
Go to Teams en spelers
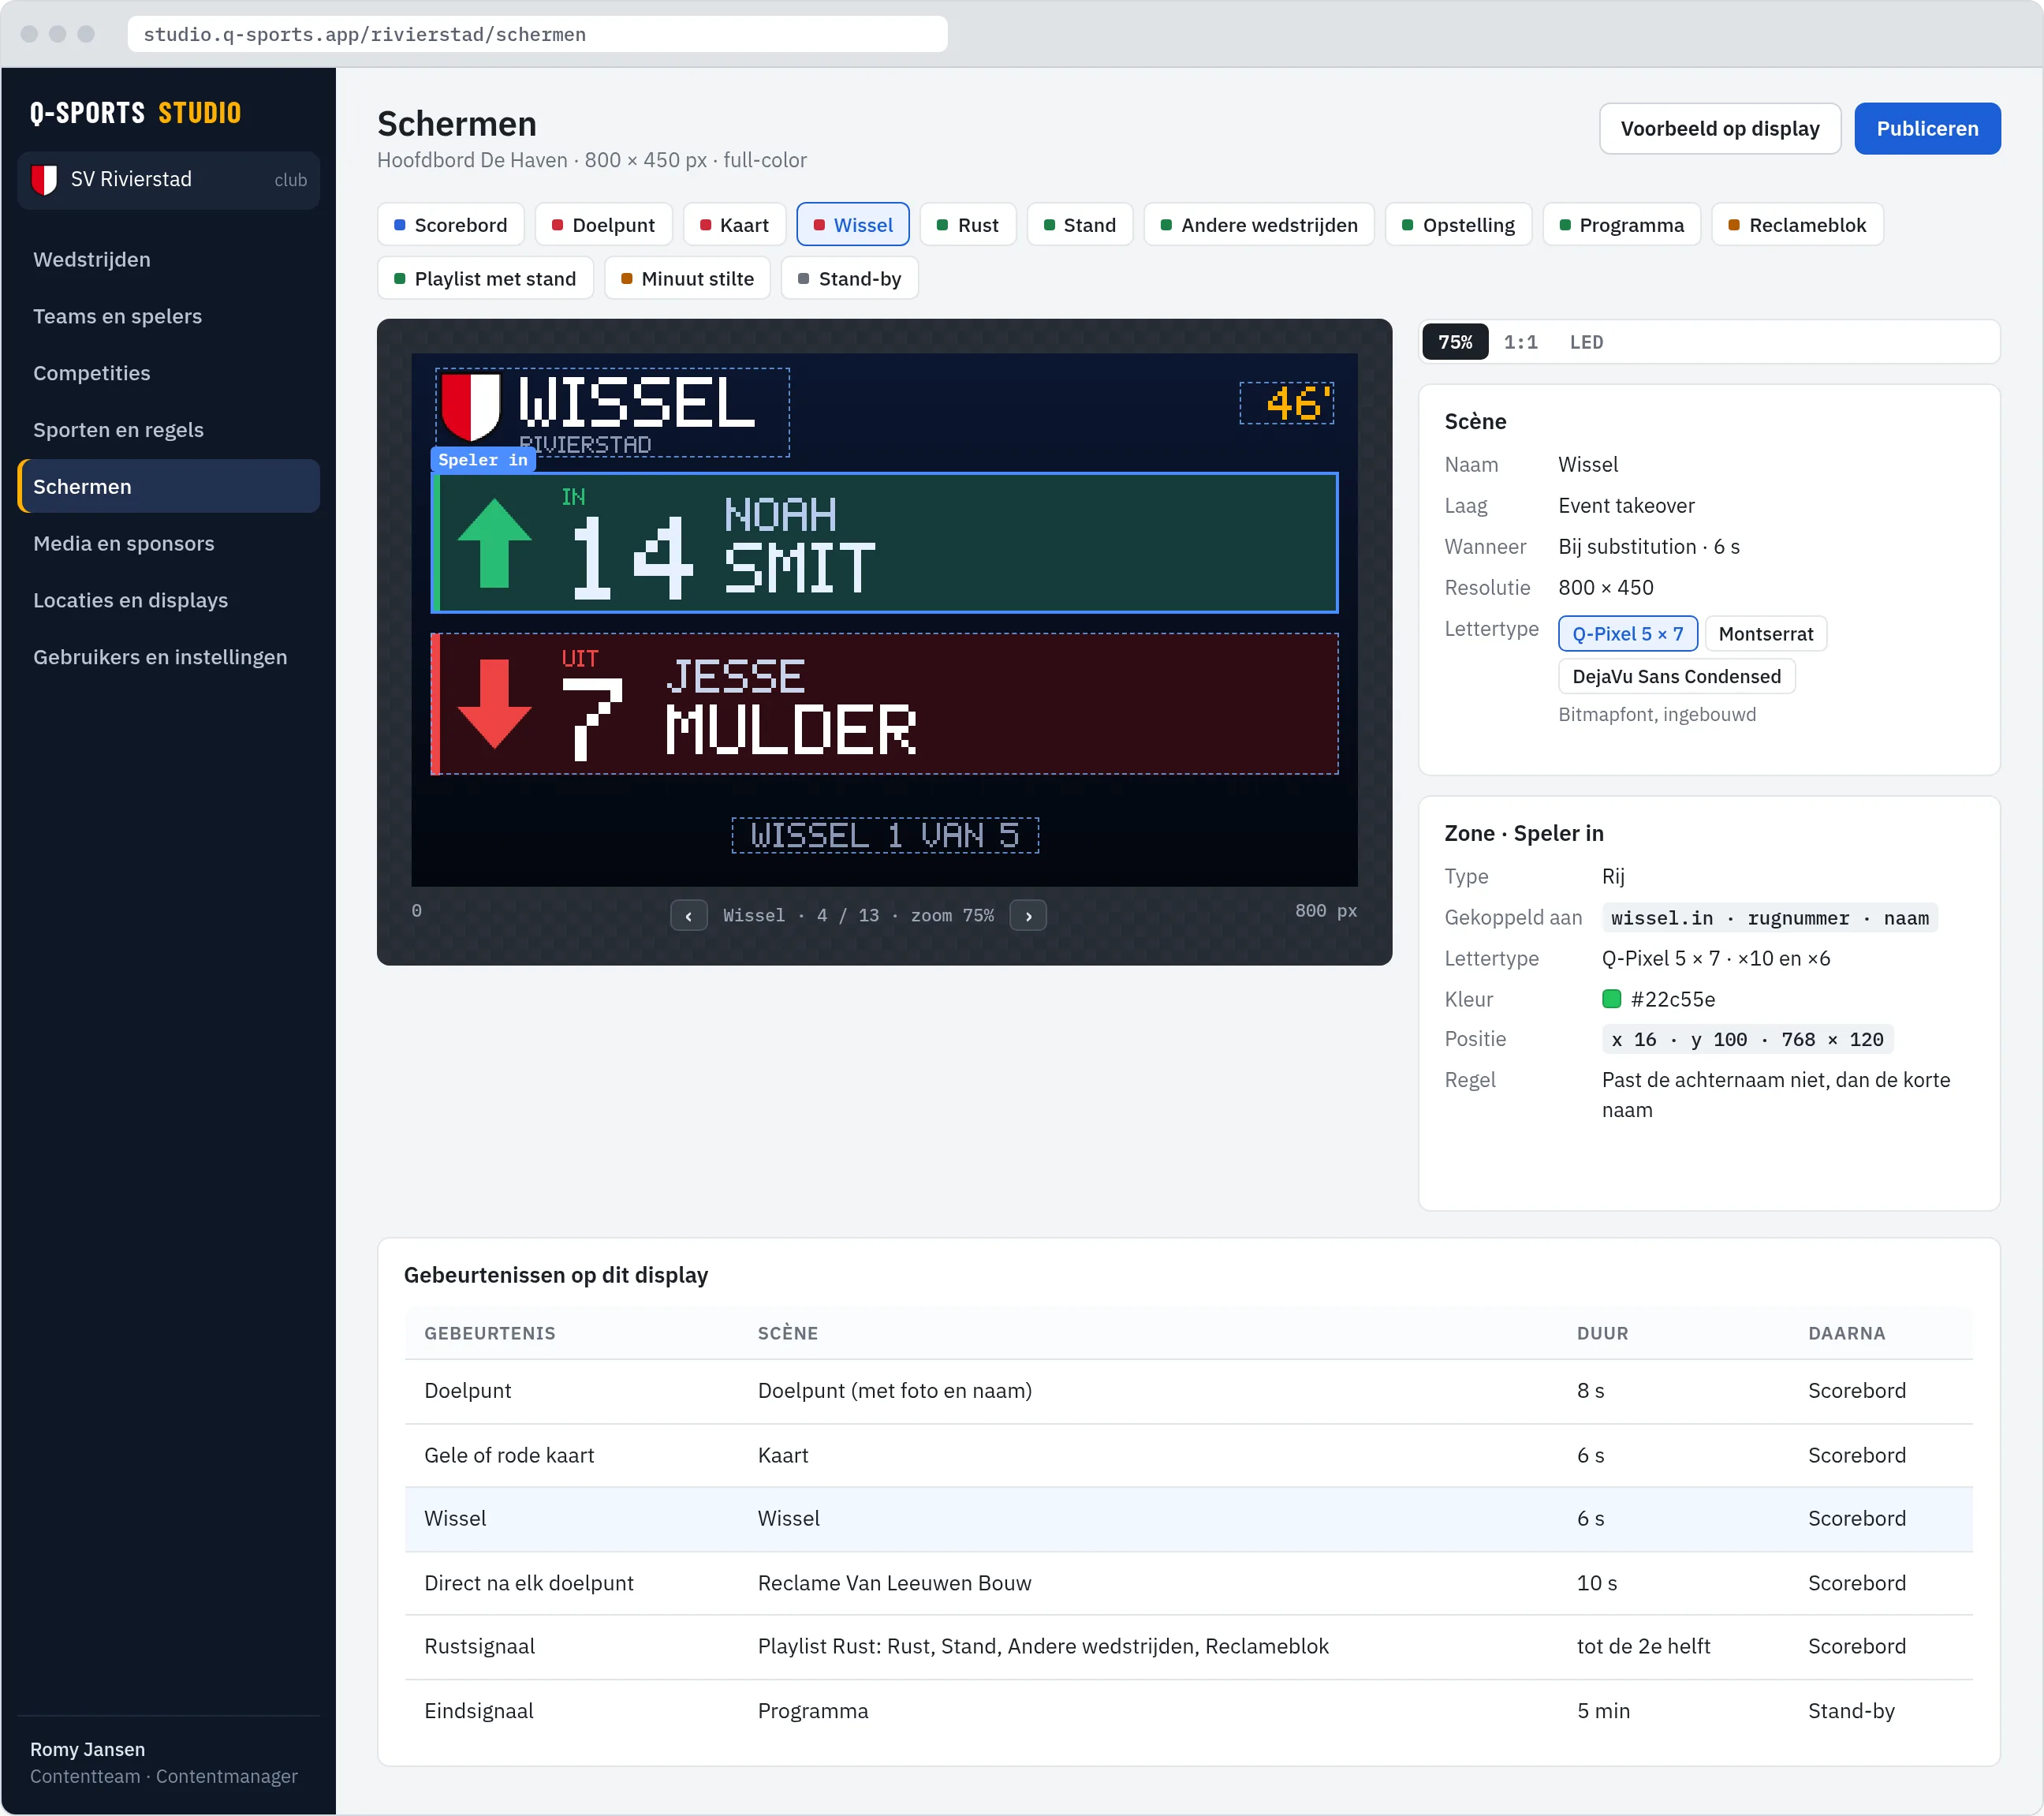point(168,317)
